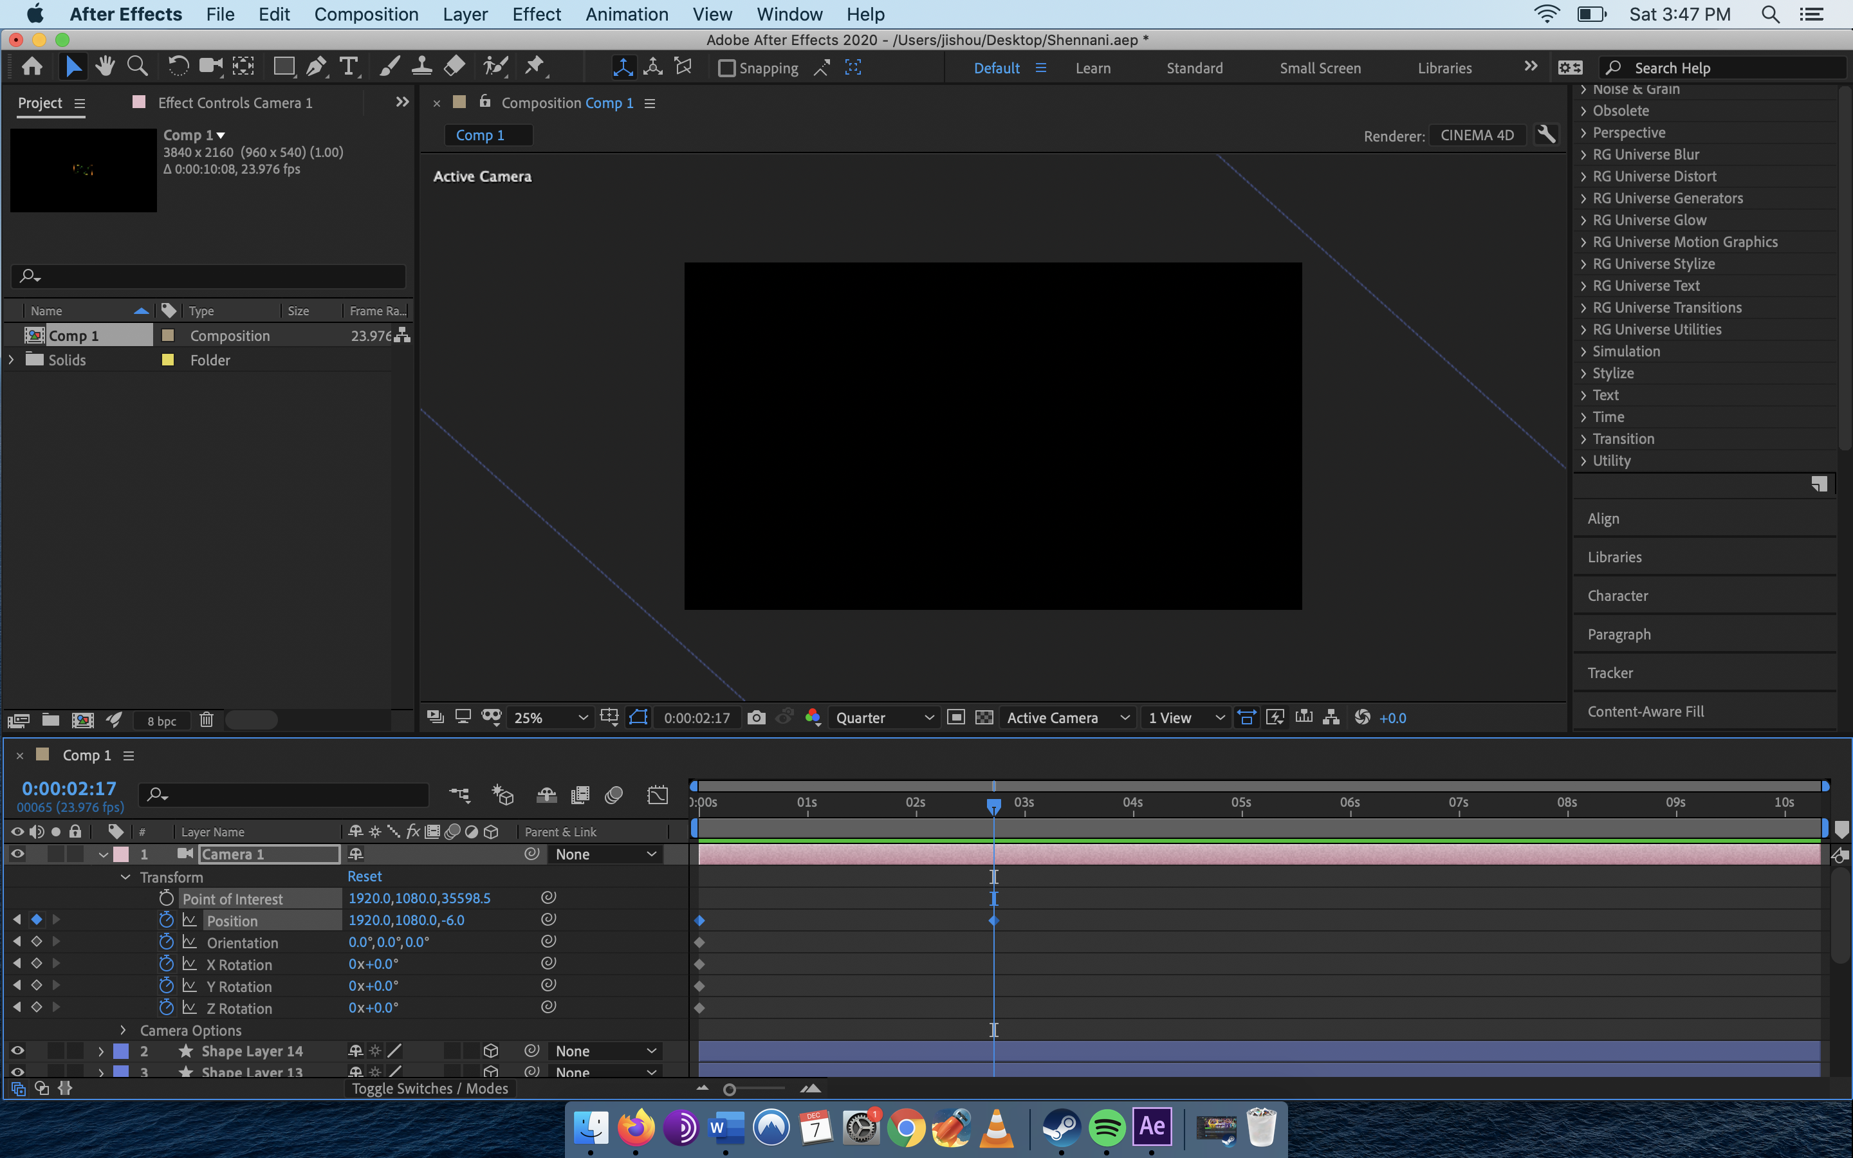Viewport: 1853px width, 1158px height.
Task: Open the Active Camera view dropdown
Action: (1067, 717)
